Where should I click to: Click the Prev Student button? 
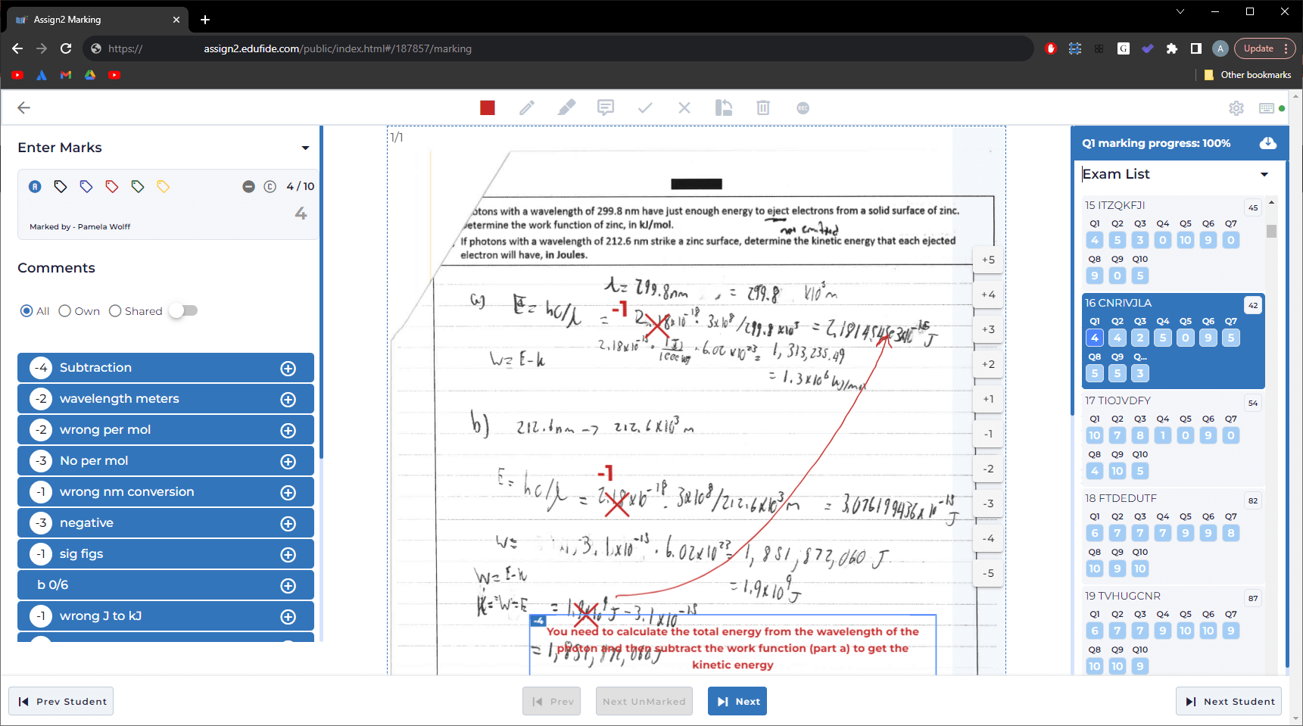(x=61, y=701)
